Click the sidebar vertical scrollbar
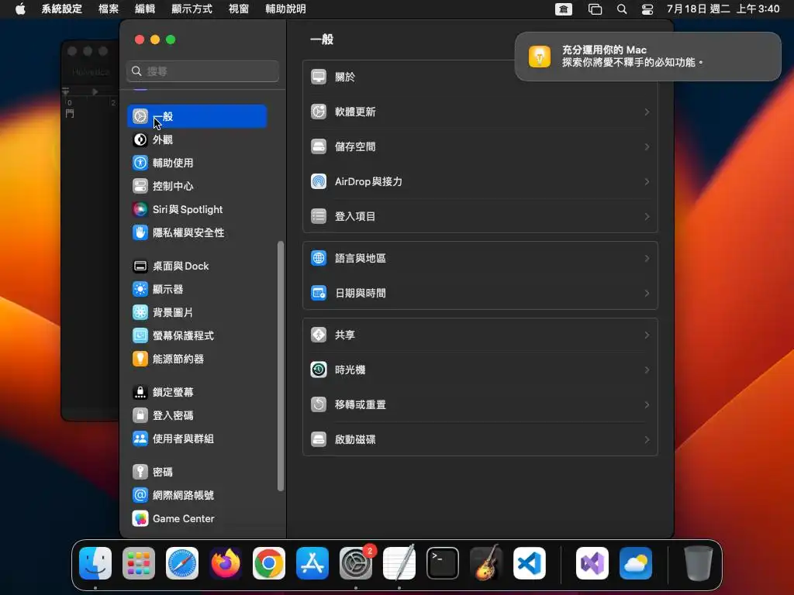The image size is (794, 595). (281, 366)
